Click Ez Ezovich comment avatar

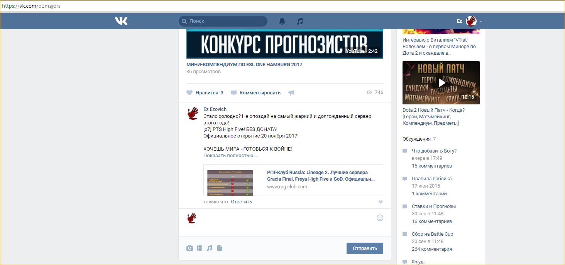192,113
